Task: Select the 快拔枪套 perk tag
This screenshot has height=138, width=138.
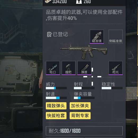Action: point(56,115)
